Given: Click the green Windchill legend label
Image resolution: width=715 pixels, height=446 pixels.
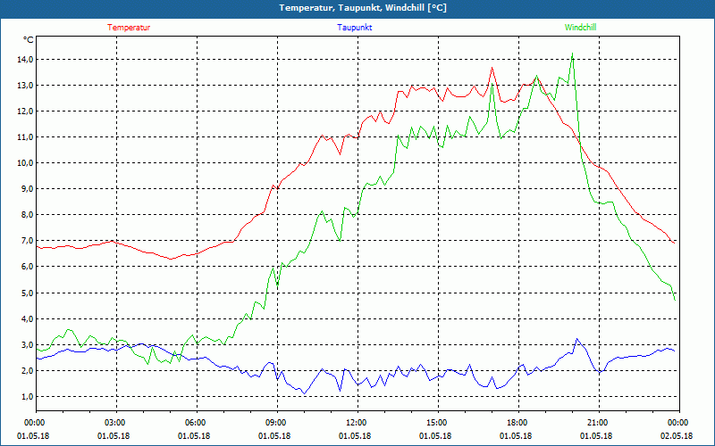Looking at the screenshot, I should [580, 28].
